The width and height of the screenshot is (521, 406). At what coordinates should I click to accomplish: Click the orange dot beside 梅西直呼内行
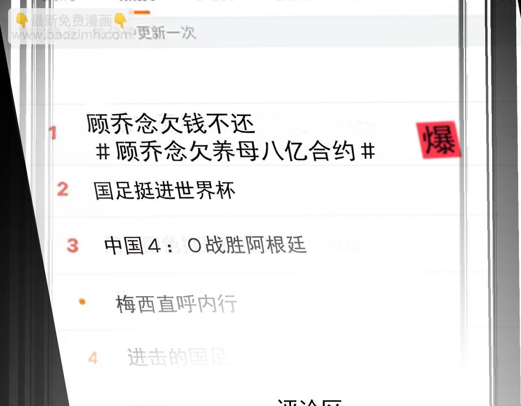tap(82, 302)
